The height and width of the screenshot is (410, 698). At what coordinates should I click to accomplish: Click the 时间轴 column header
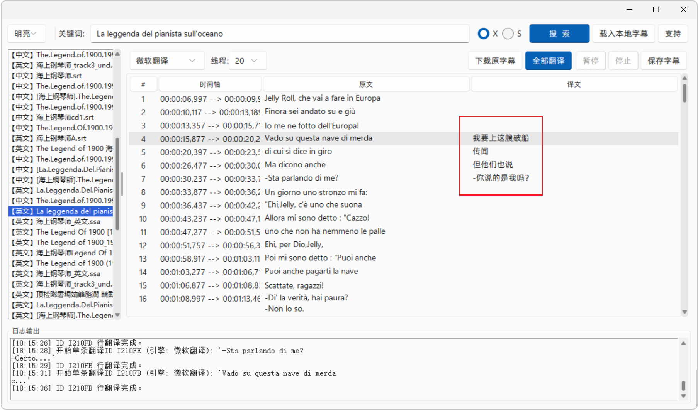[x=210, y=84]
